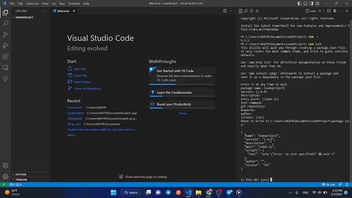Click the Open Folder... link
Screen dimensions: 352x198
pyautogui.click(x=80, y=82)
